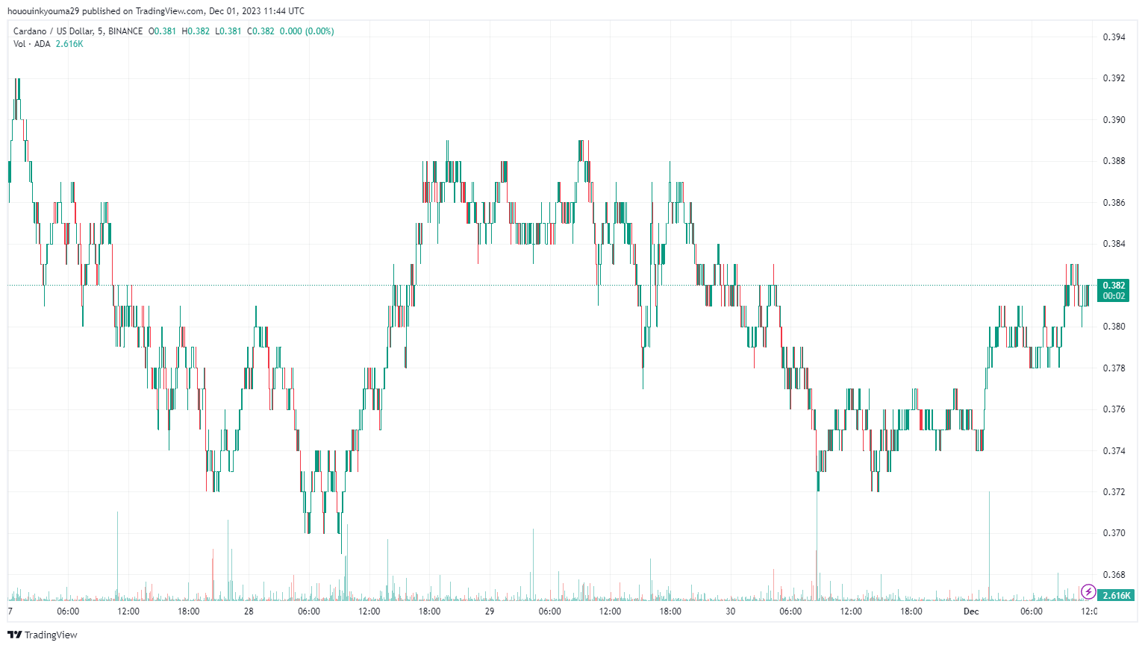Click the C0.382 close price value
Image resolution: width=1145 pixels, height=648 pixels.
pos(261,31)
